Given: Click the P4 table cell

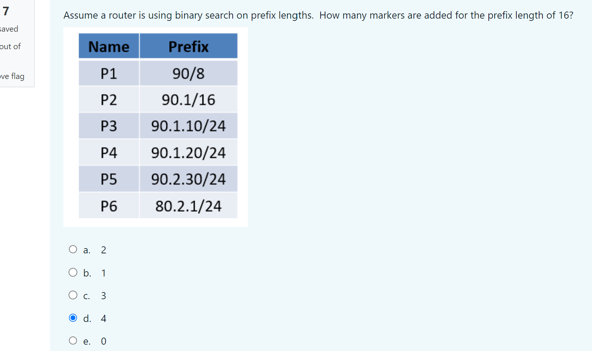Looking at the screenshot, I should pyautogui.click(x=108, y=152).
